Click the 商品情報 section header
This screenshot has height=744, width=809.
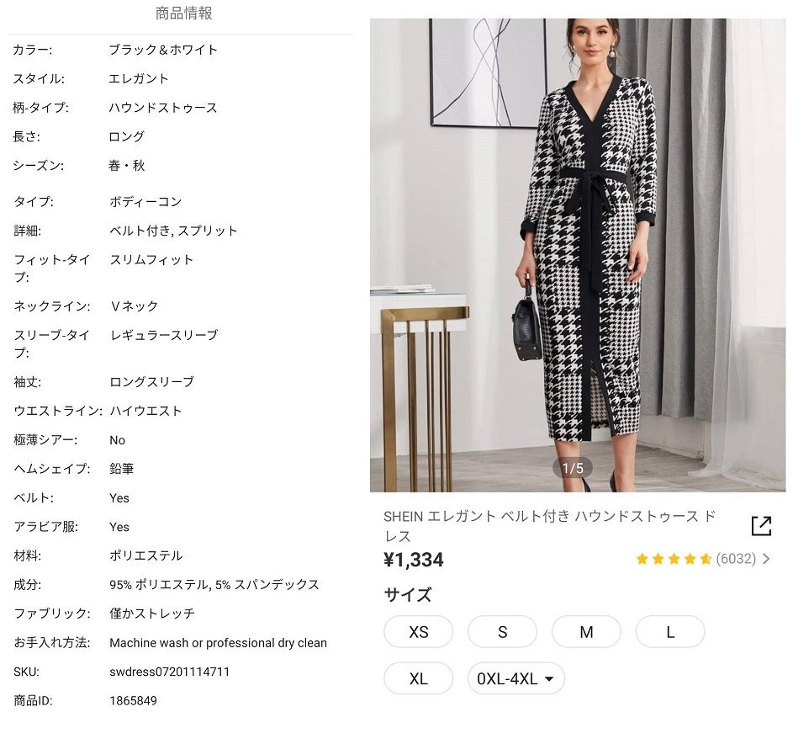click(x=184, y=13)
